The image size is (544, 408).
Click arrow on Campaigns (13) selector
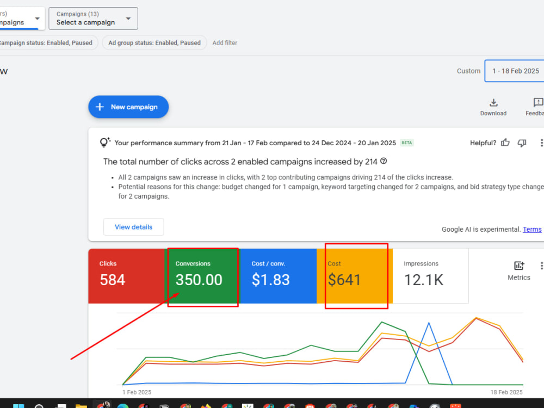[x=128, y=18]
